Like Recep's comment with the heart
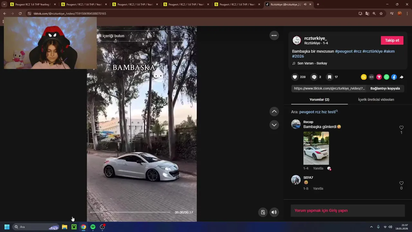The image size is (412, 232). click(x=401, y=128)
